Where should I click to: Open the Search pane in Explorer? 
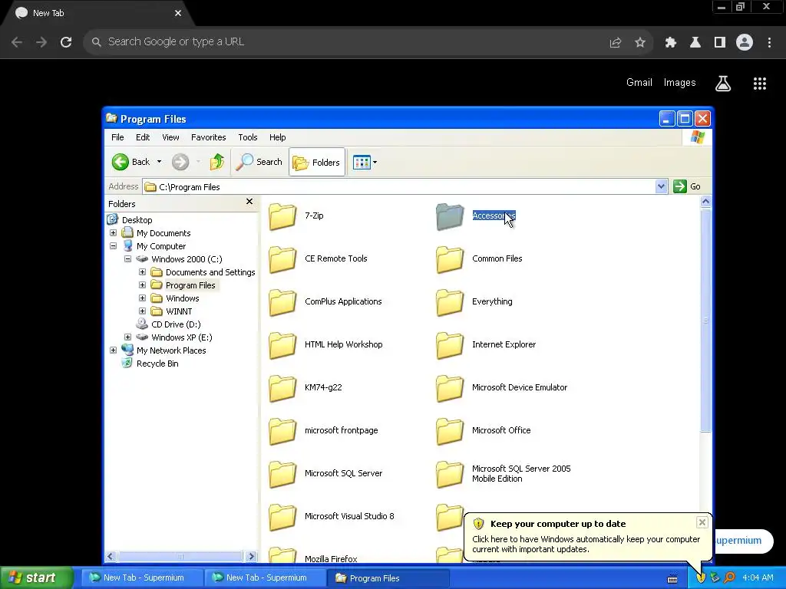(259, 162)
